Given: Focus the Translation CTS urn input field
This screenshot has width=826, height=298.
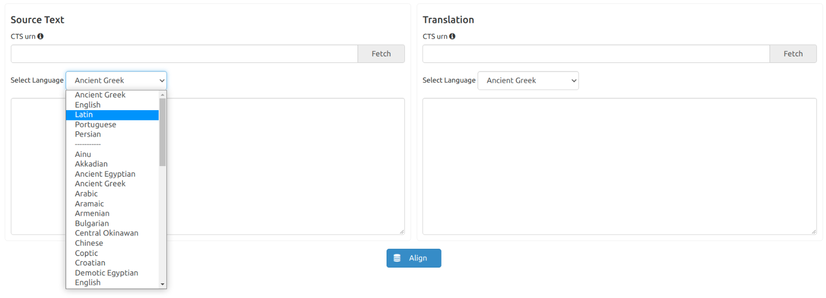Looking at the screenshot, I should (596, 54).
